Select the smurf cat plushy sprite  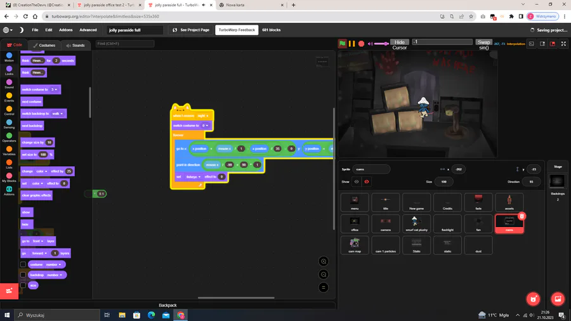pos(417,223)
